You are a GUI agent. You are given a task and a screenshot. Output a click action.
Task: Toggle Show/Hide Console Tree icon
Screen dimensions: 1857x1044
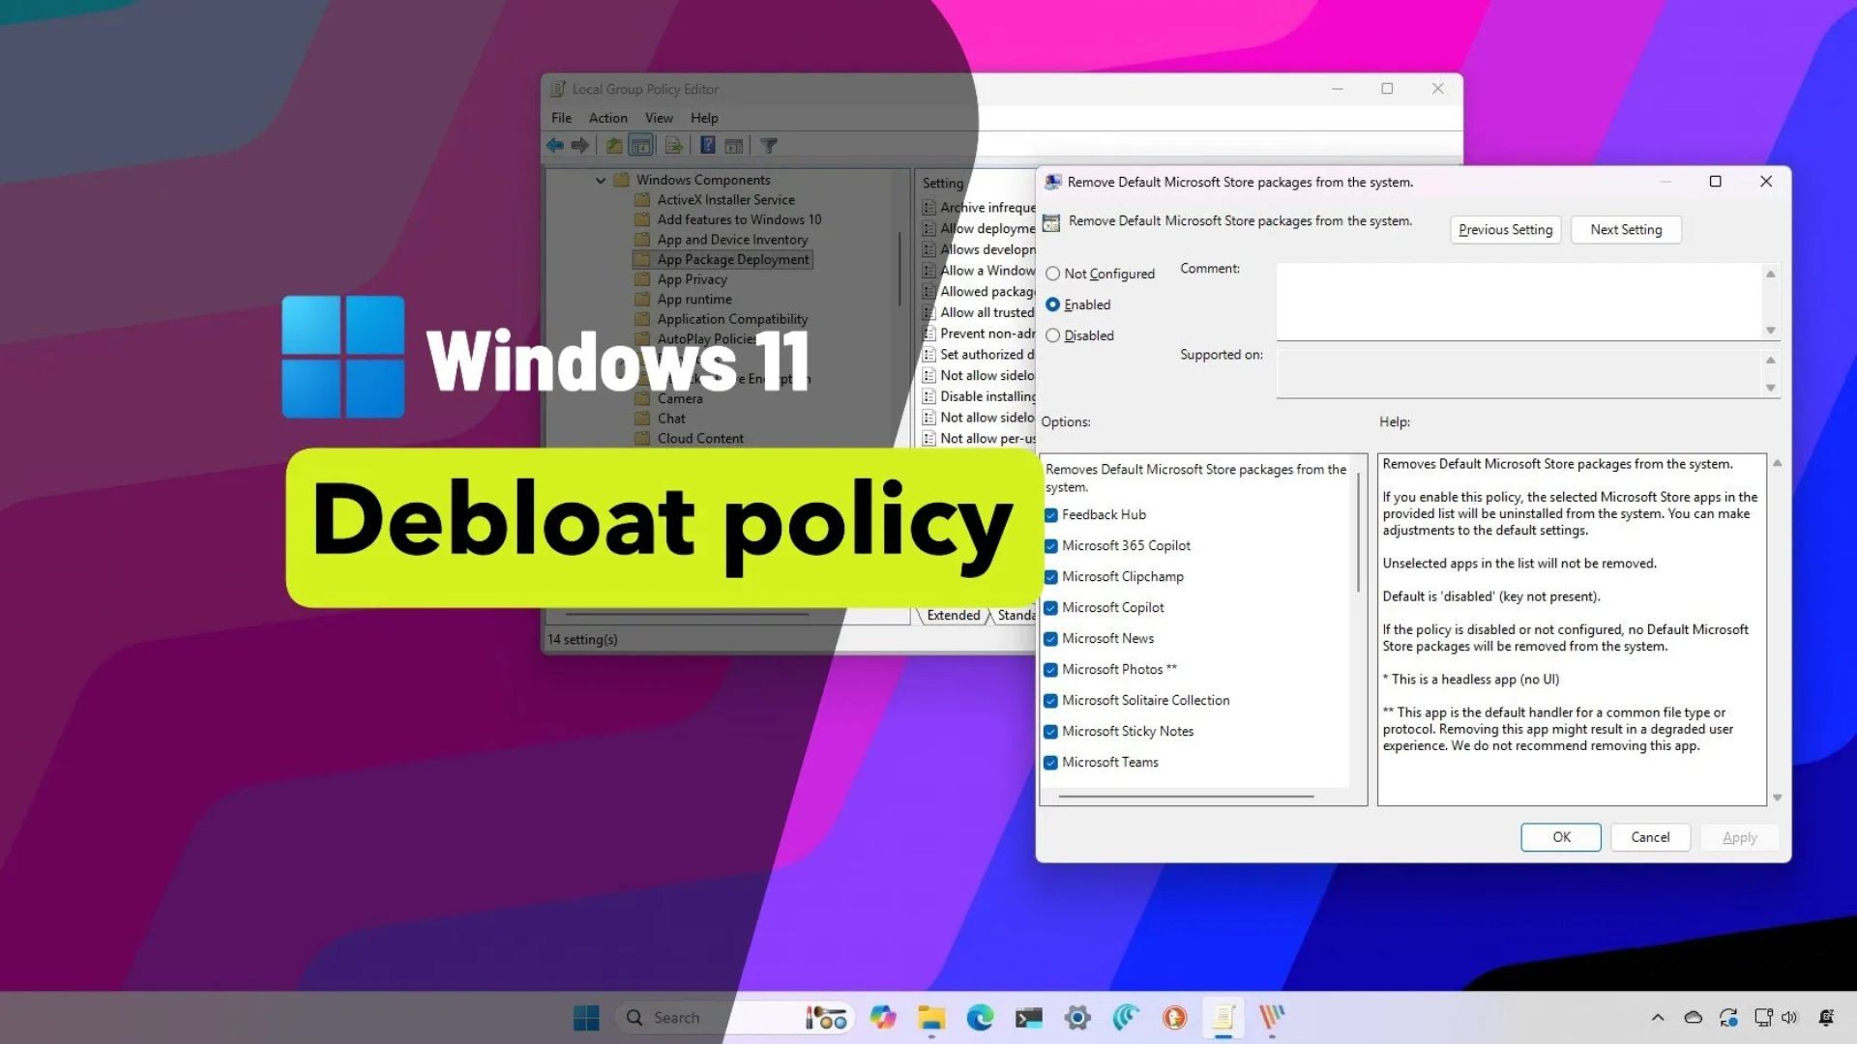point(641,146)
